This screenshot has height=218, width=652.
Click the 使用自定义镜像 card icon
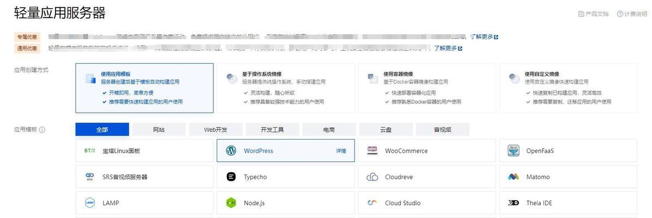pos(515,78)
